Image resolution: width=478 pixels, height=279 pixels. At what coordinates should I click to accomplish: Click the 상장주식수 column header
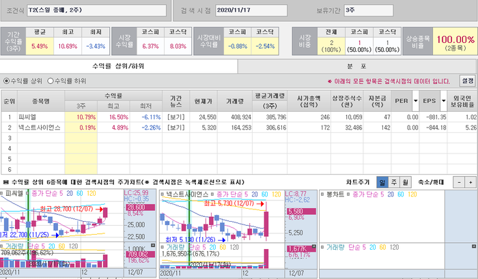[x=347, y=101]
